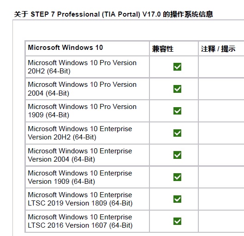
Task: Click the STEP 7 Professional V17.0 page heading
Action: click(113, 14)
